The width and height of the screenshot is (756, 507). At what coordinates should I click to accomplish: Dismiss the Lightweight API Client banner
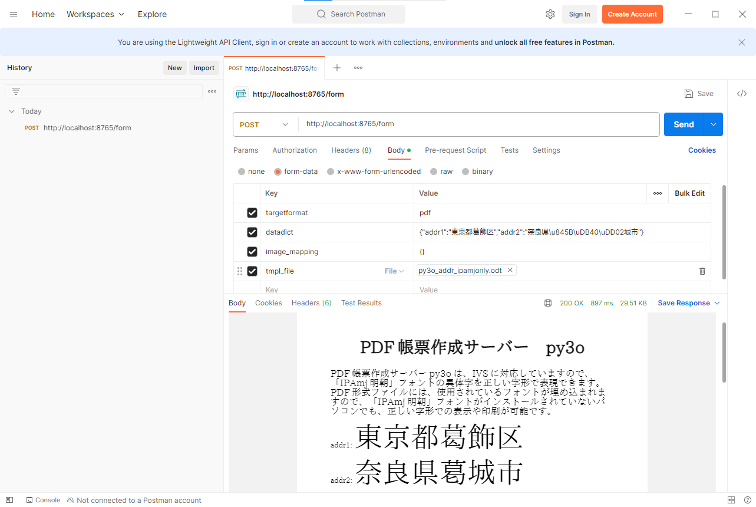click(742, 42)
